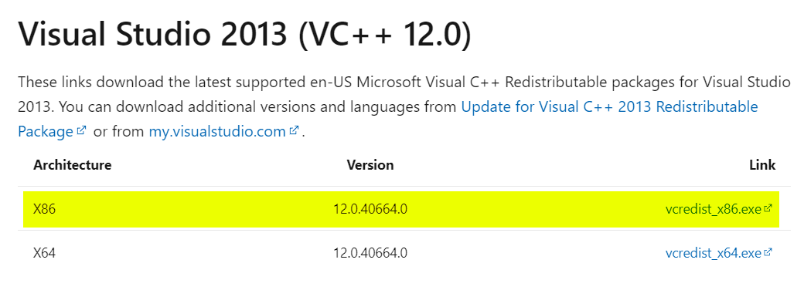
Task: Click external-link icon beside vcredist_x86.exe
Action: click(x=768, y=208)
